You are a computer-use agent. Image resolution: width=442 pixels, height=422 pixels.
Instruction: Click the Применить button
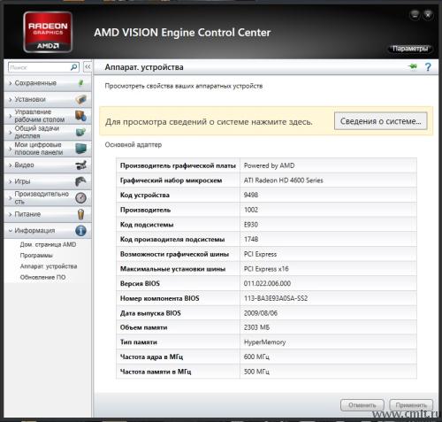coord(411,405)
